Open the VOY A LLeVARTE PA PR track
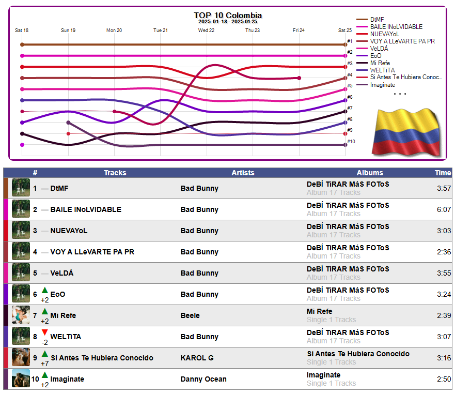The width and height of the screenshot is (455, 394). (92, 252)
